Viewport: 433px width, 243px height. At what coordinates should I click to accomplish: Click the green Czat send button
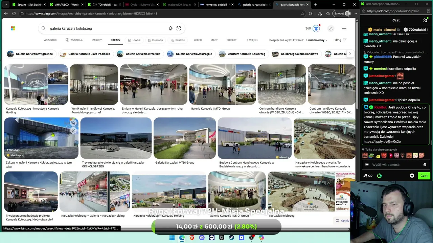[x=424, y=175]
